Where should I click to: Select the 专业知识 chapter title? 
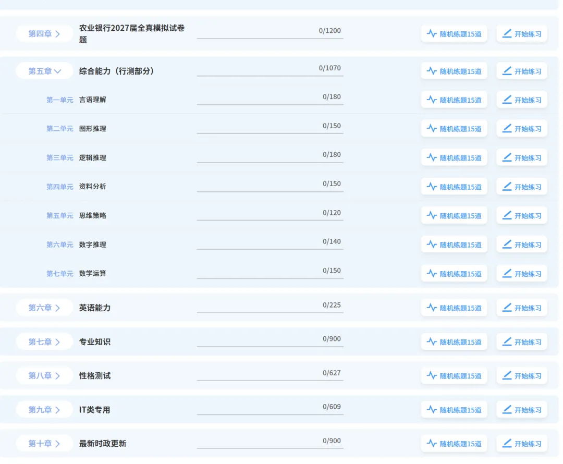tap(95, 342)
